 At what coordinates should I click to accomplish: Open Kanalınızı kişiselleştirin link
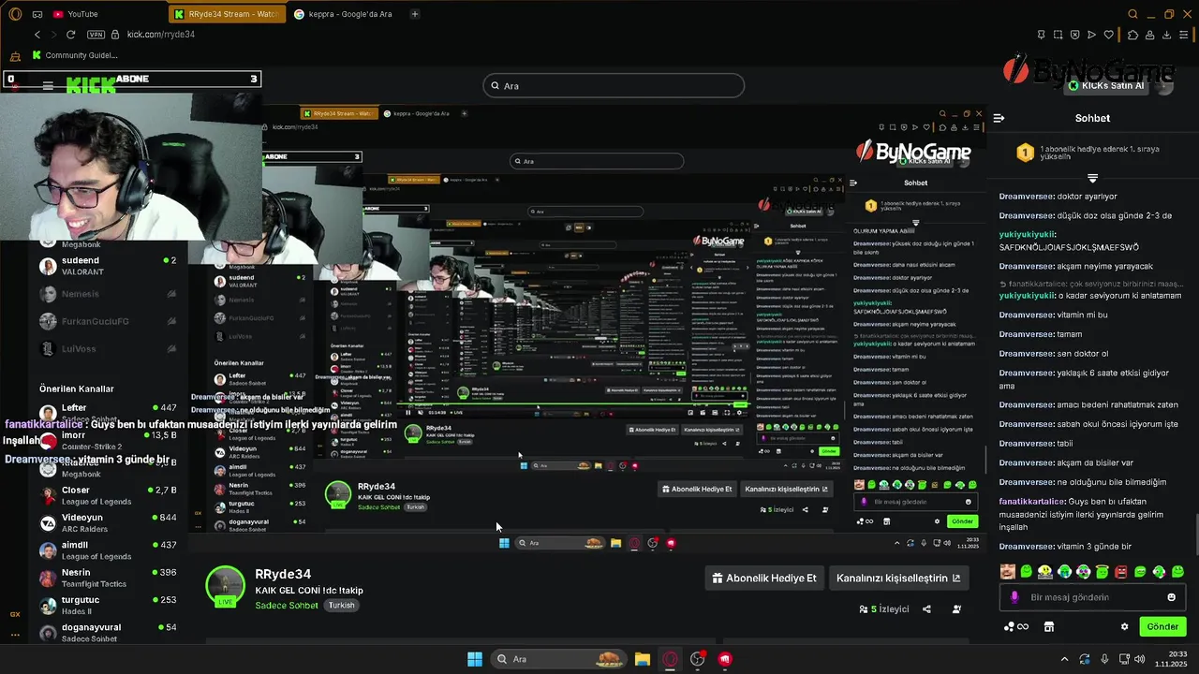(898, 578)
